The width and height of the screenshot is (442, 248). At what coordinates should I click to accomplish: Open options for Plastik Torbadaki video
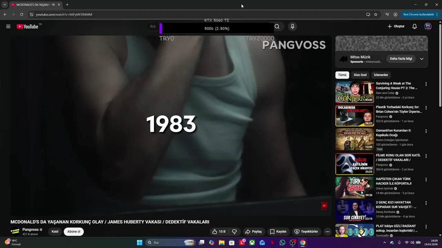tap(426, 108)
